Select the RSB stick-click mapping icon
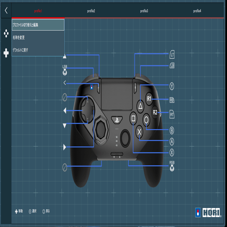Viewport: 227px width, 227px height. pos(172,166)
